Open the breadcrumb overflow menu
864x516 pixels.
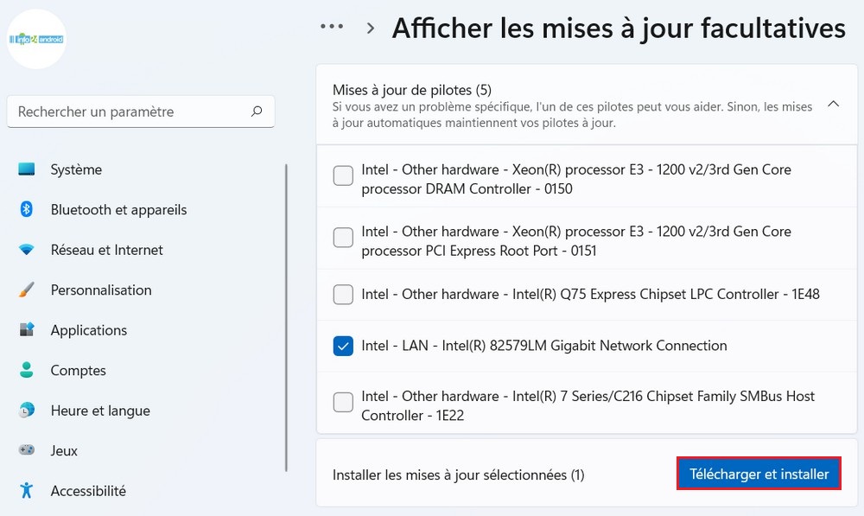click(331, 26)
